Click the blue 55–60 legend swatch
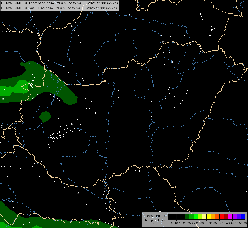 (243, 217)
